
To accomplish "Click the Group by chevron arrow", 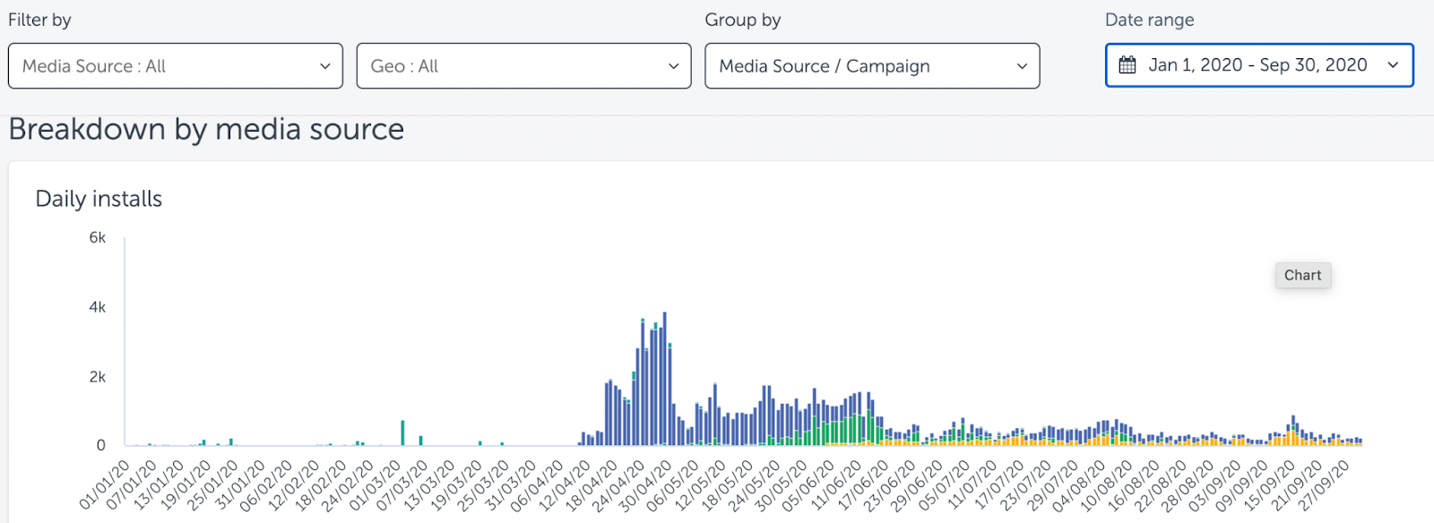I will pos(1022,66).
